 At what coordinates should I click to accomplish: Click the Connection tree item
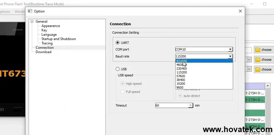(x=45, y=48)
